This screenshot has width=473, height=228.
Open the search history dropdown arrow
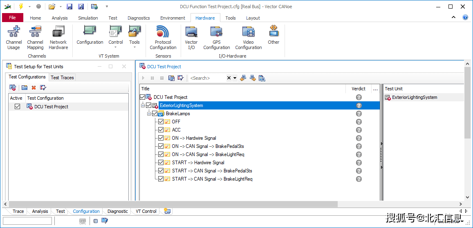(235, 78)
